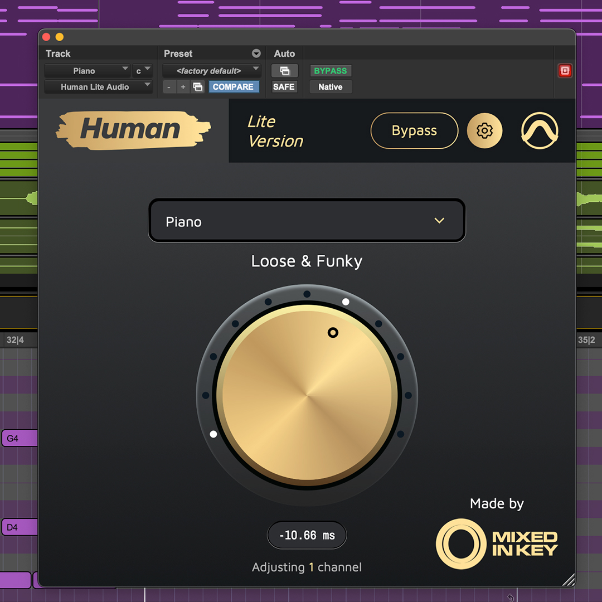Toggle the blue COMPARE button
The height and width of the screenshot is (602, 602).
[x=234, y=87]
